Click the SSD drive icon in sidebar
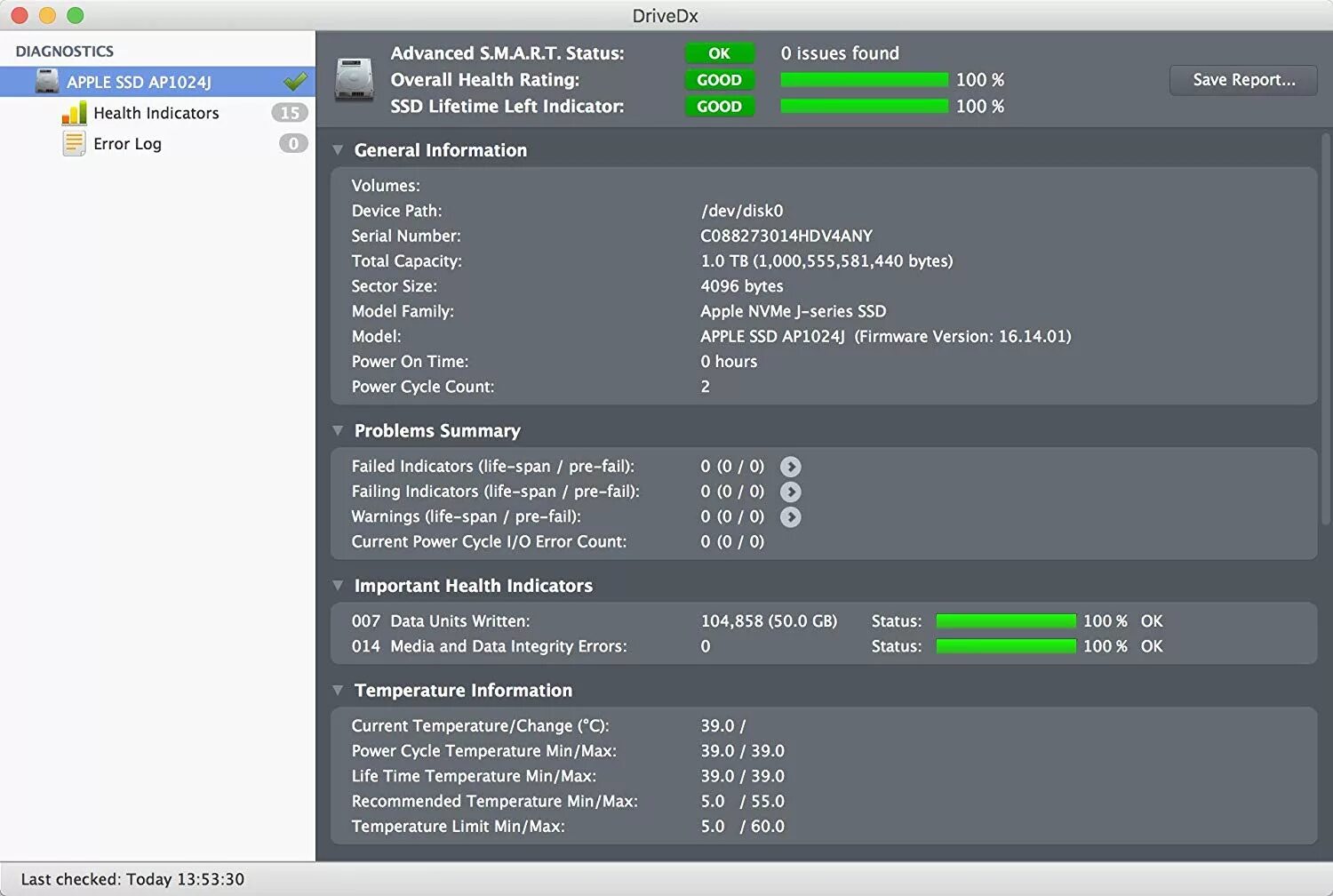Image resolution: width=1333 pixels, height=896 pixels. (47, 82)
